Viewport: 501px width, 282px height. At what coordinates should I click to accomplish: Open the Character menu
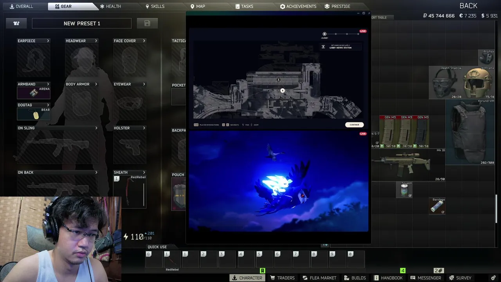(247, 278)
